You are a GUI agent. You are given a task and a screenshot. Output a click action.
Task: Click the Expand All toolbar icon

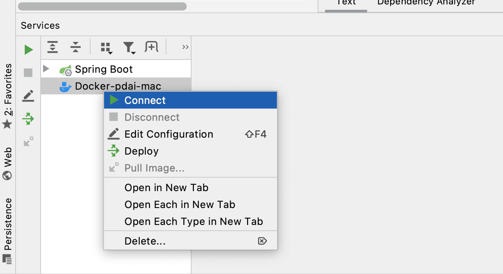click(53, 47)
